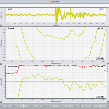
Task: Open the Phase graph type dropdown
Action: 11,28
